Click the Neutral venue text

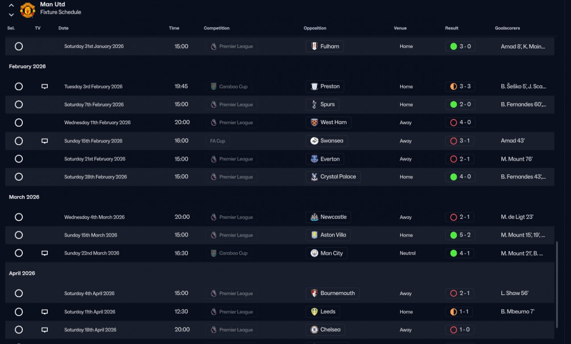point(408,253)
